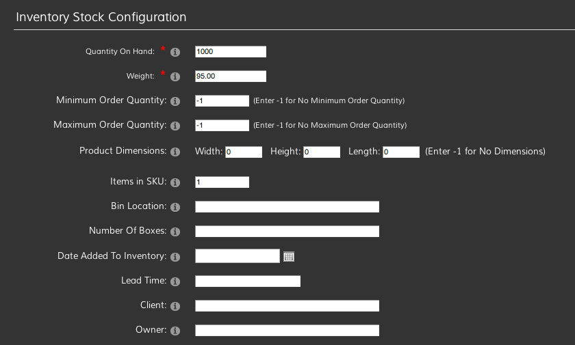Screen dimensions: 575x345
Task: Click the Maximum Order Quantity info icon
Action: point(175,126)
